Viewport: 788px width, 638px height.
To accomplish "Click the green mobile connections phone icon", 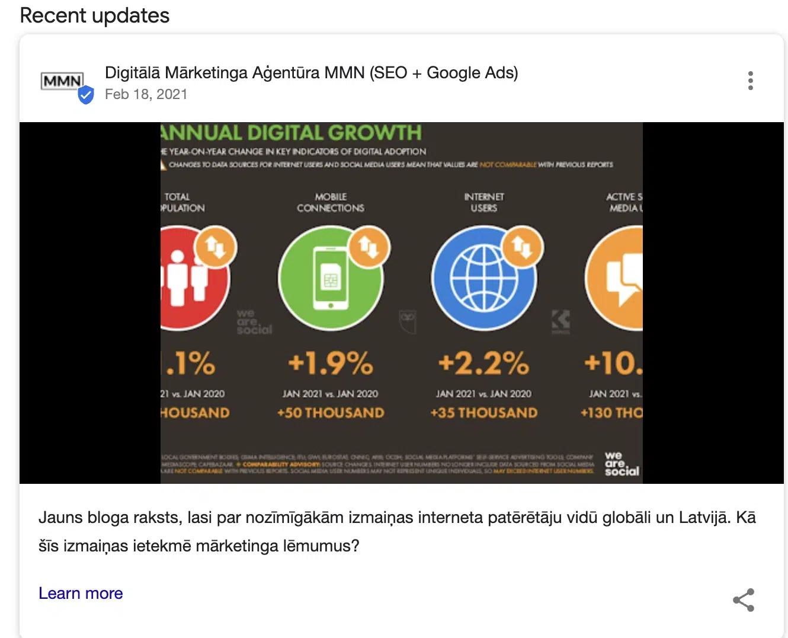I will click(x=330, y=279).
